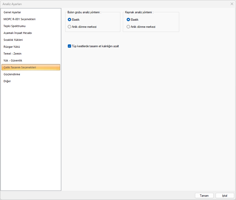The width and height of the screenshot is (236, 200).
Task: Choose Anlık dönme merkezi for bolt group
Action: pos(70,27)
